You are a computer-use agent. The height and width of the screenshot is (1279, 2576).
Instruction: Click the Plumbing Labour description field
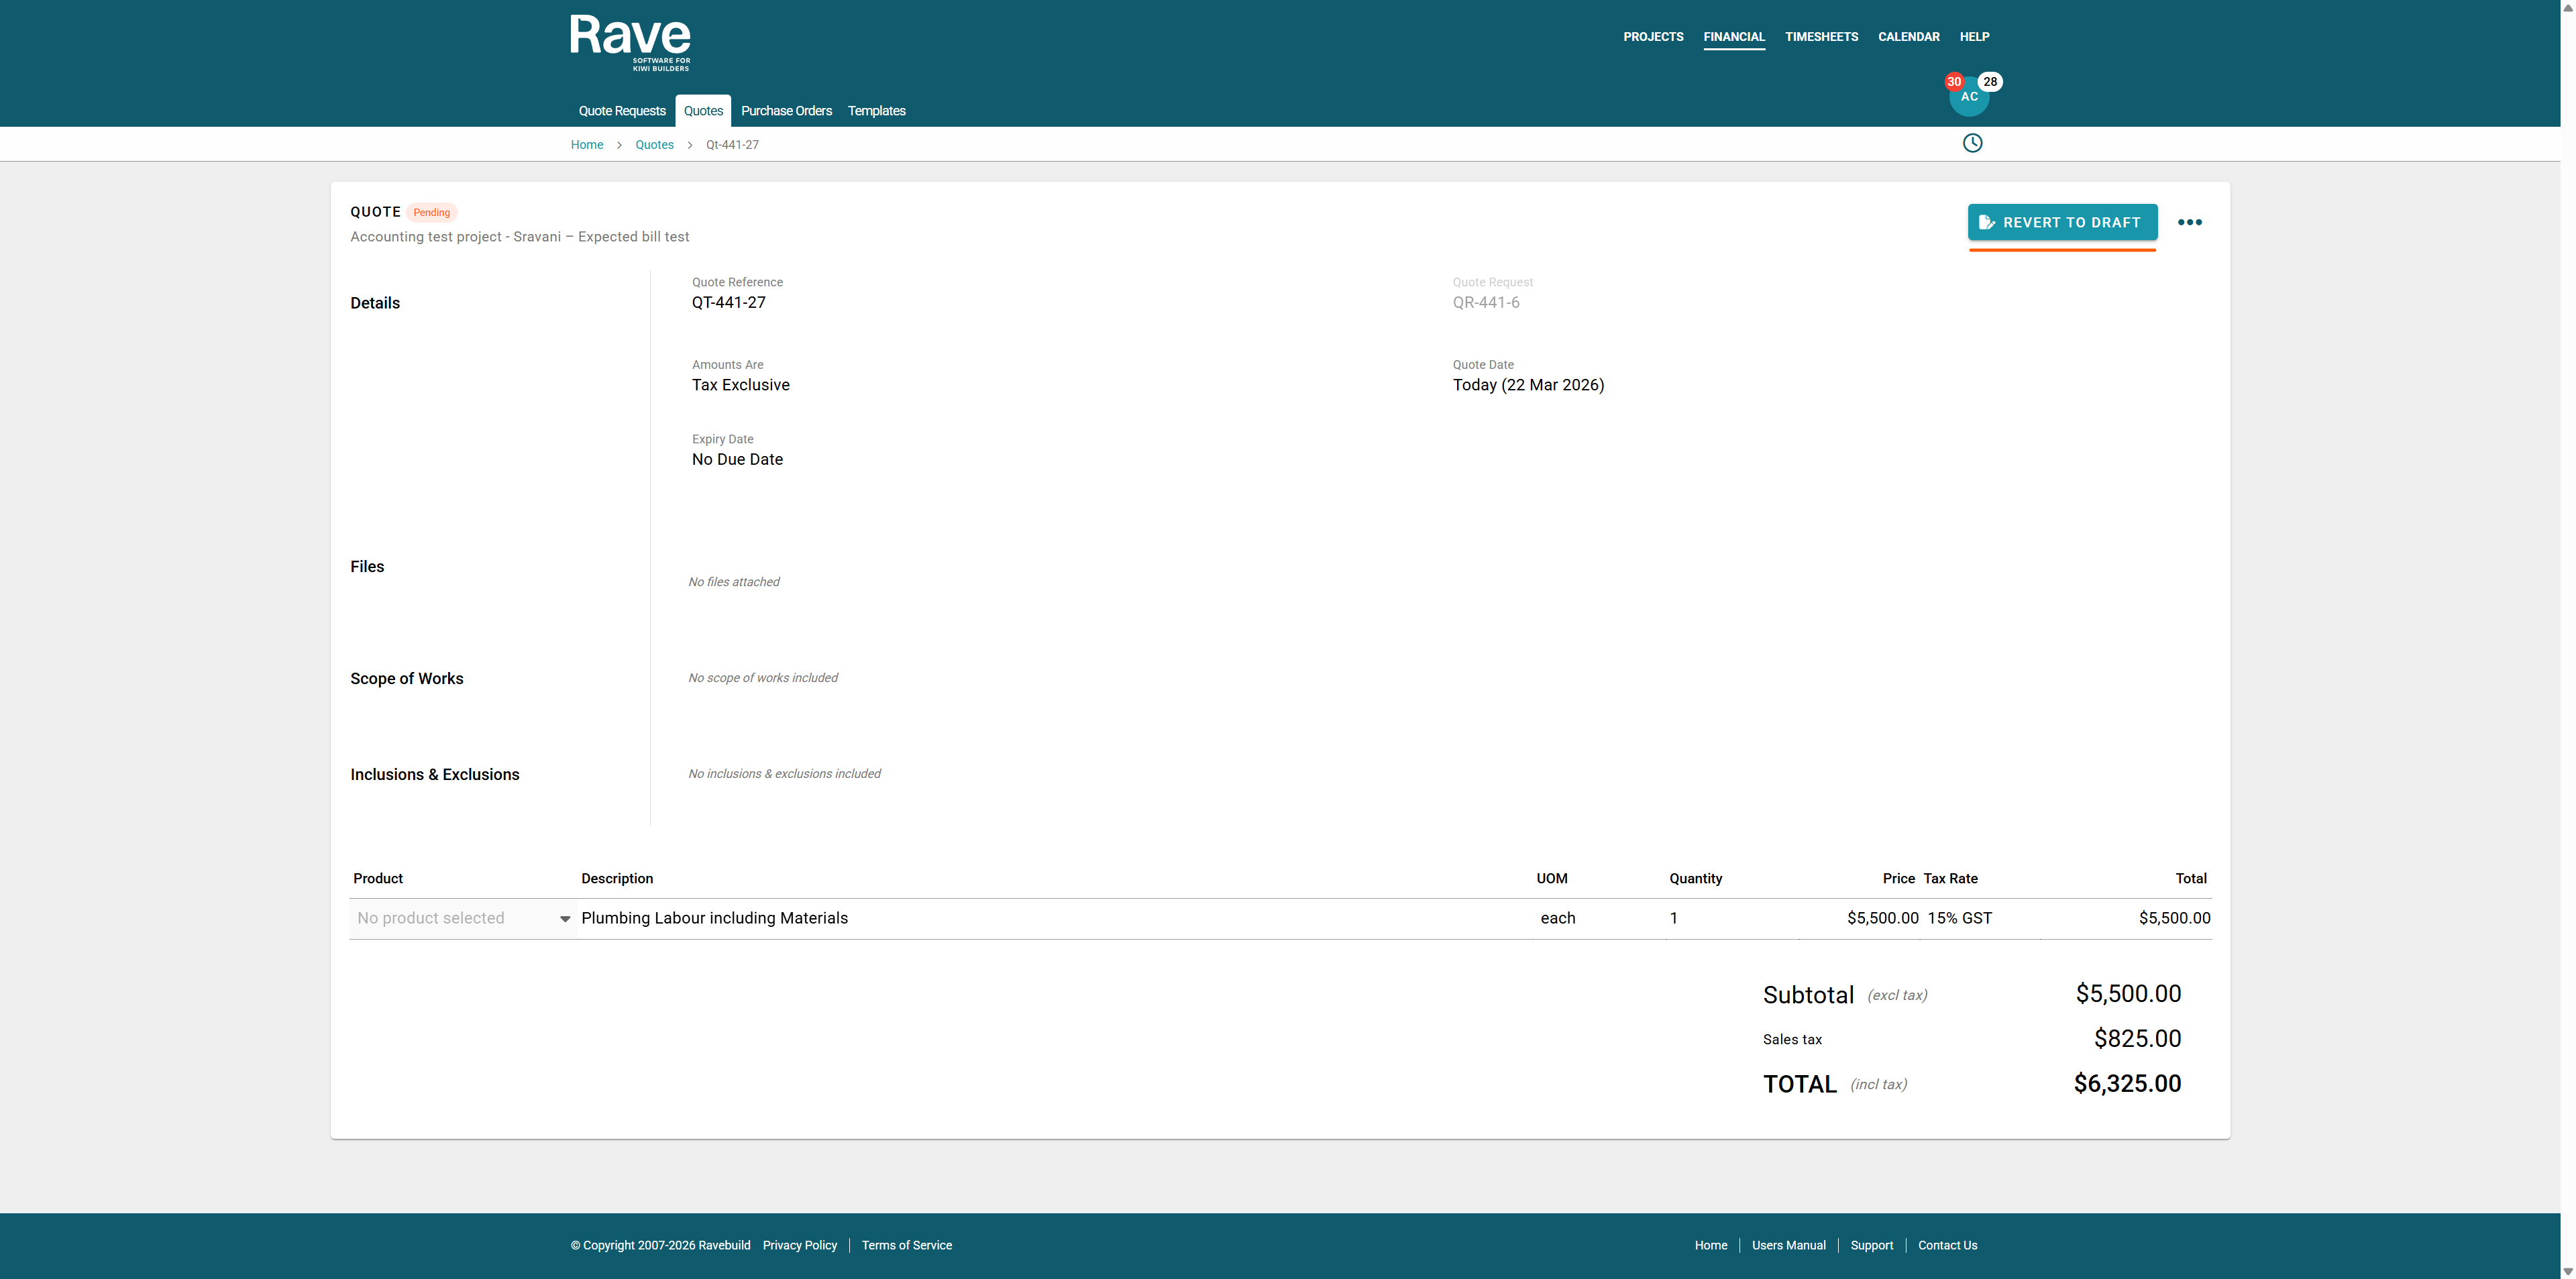714,918
